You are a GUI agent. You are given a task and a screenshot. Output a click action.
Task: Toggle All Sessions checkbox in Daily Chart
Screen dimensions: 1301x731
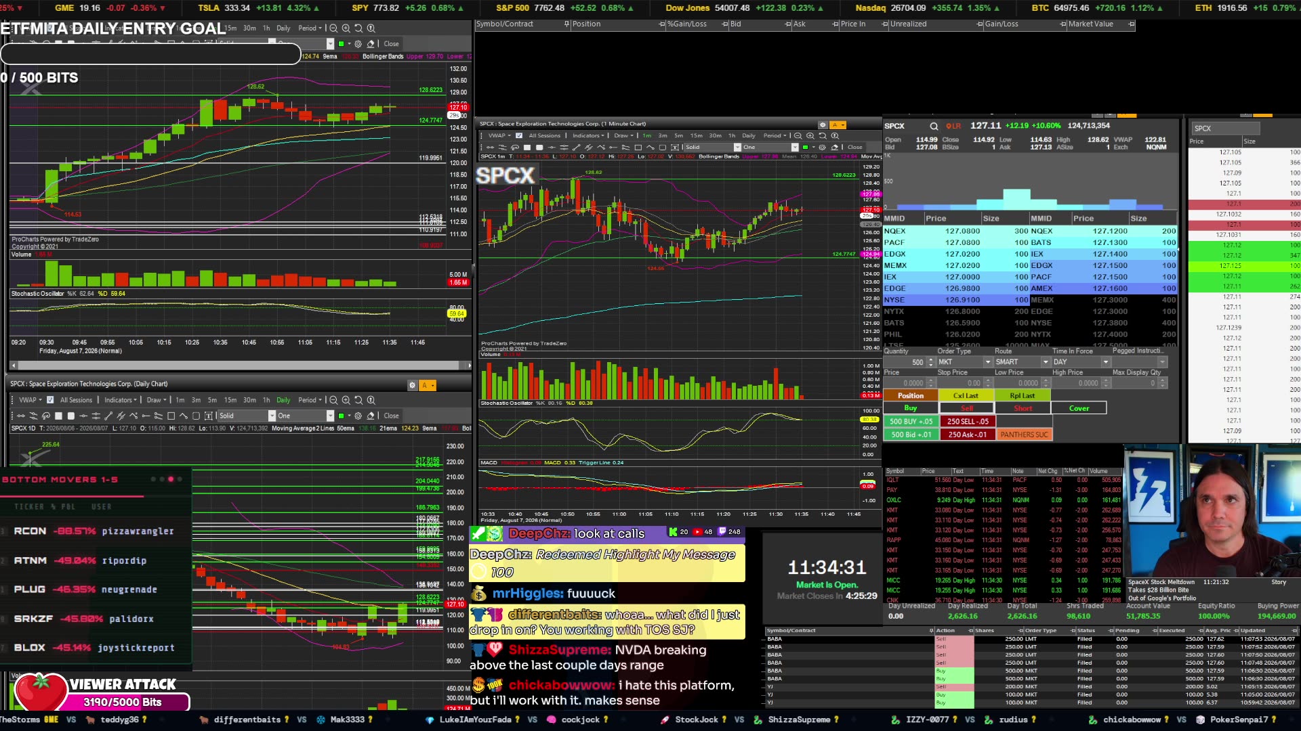(x=50, y=400)
